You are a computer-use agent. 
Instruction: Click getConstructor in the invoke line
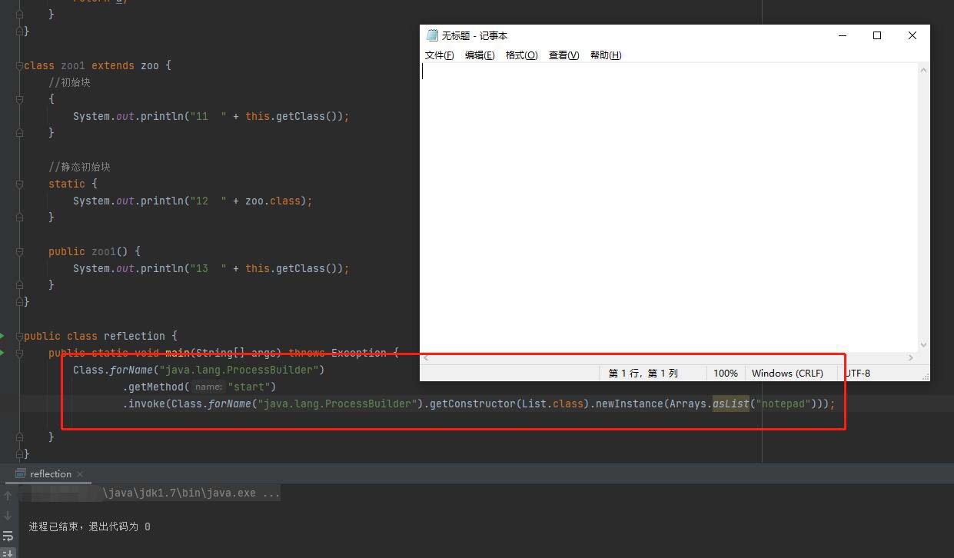(x=472, y=404)
